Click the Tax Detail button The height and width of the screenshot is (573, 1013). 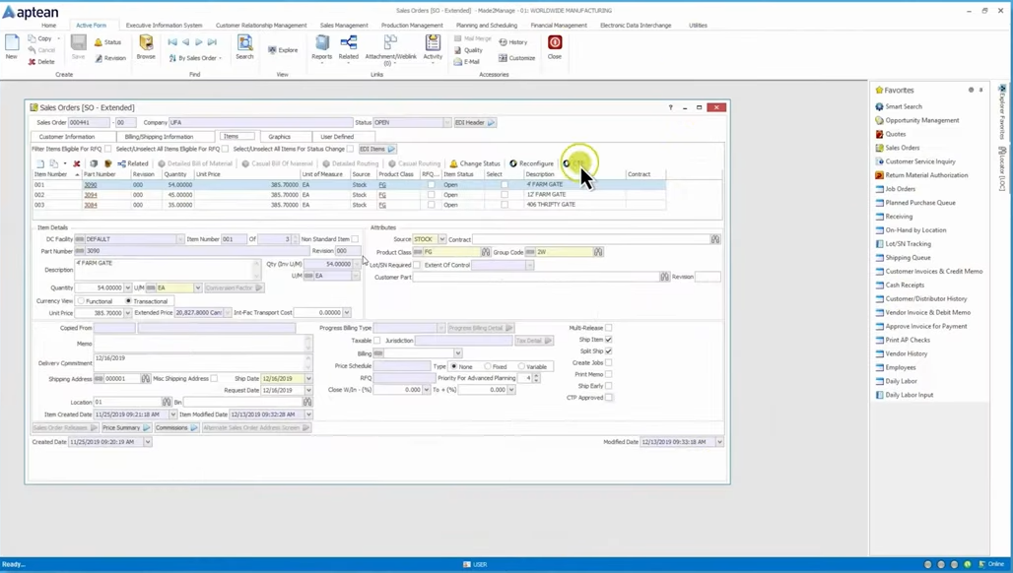click(534, 341)
